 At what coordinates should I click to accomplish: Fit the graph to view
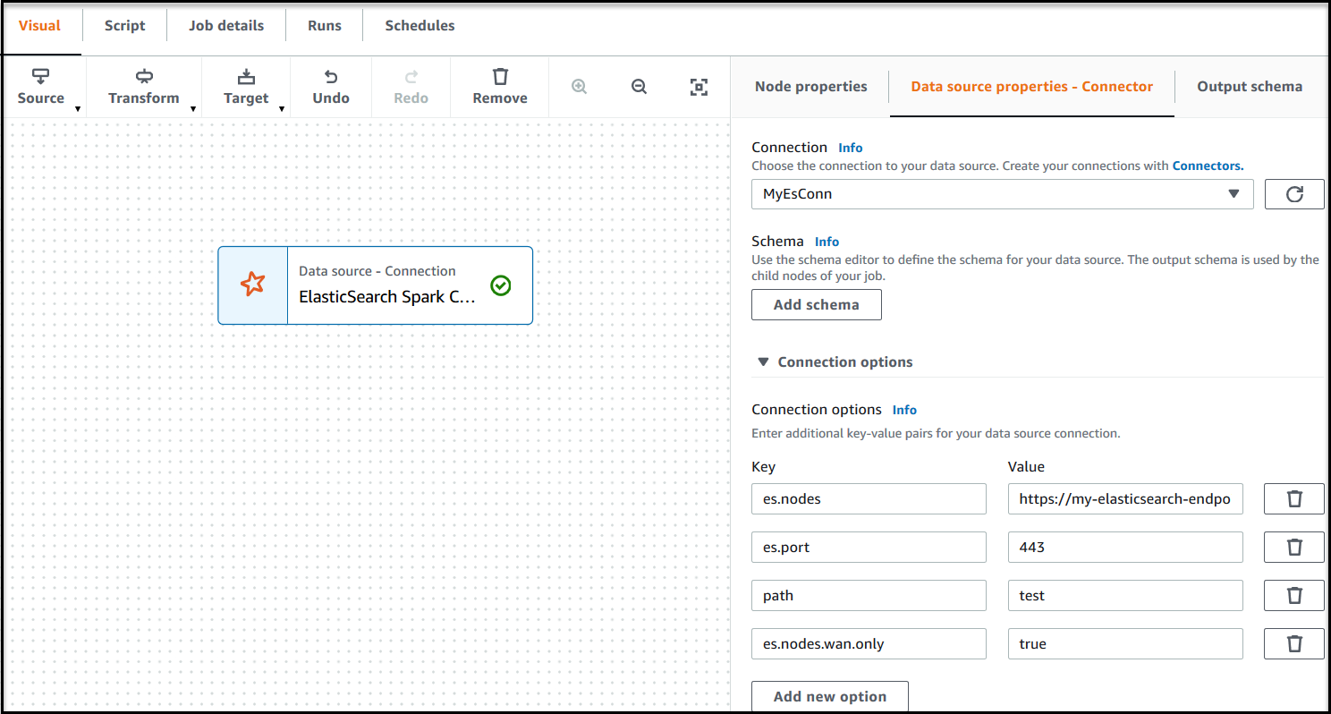coord(699,87)
